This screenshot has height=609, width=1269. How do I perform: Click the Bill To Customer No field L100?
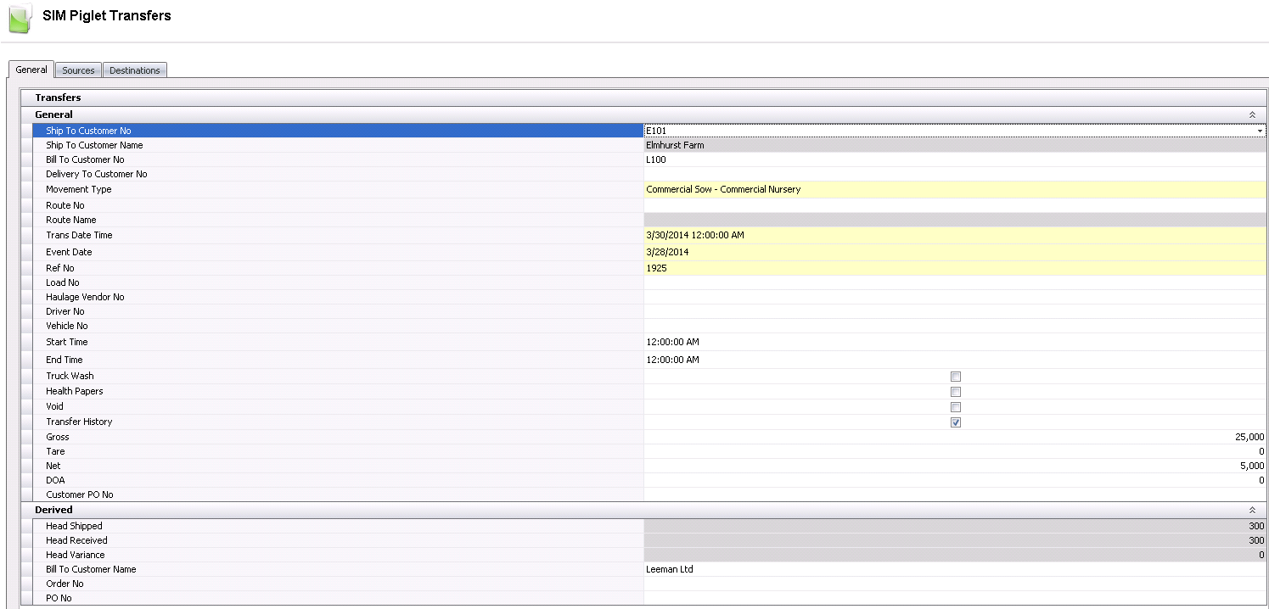[x=955, y=159]
